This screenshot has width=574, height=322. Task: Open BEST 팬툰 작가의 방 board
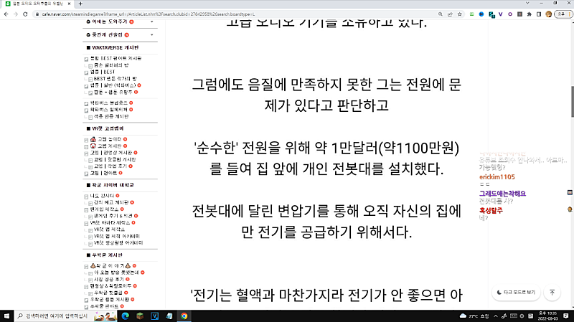115,79
